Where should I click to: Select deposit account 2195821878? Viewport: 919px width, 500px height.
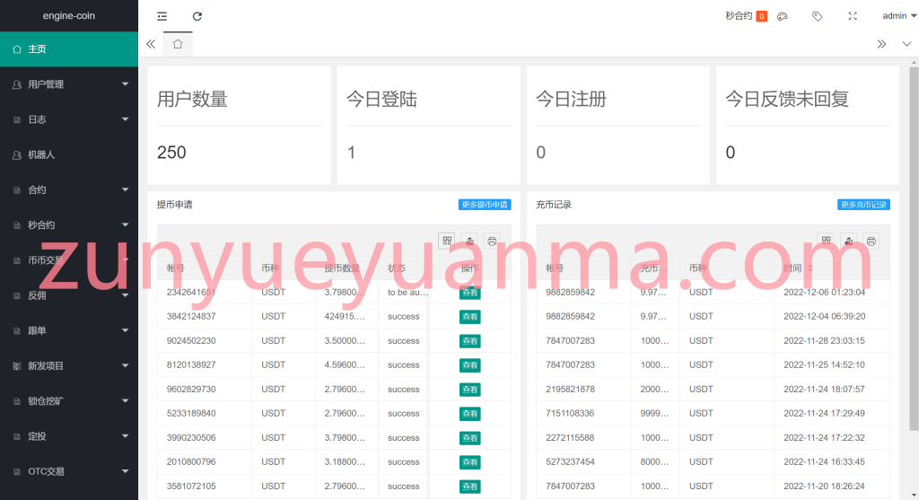(570, 390)
